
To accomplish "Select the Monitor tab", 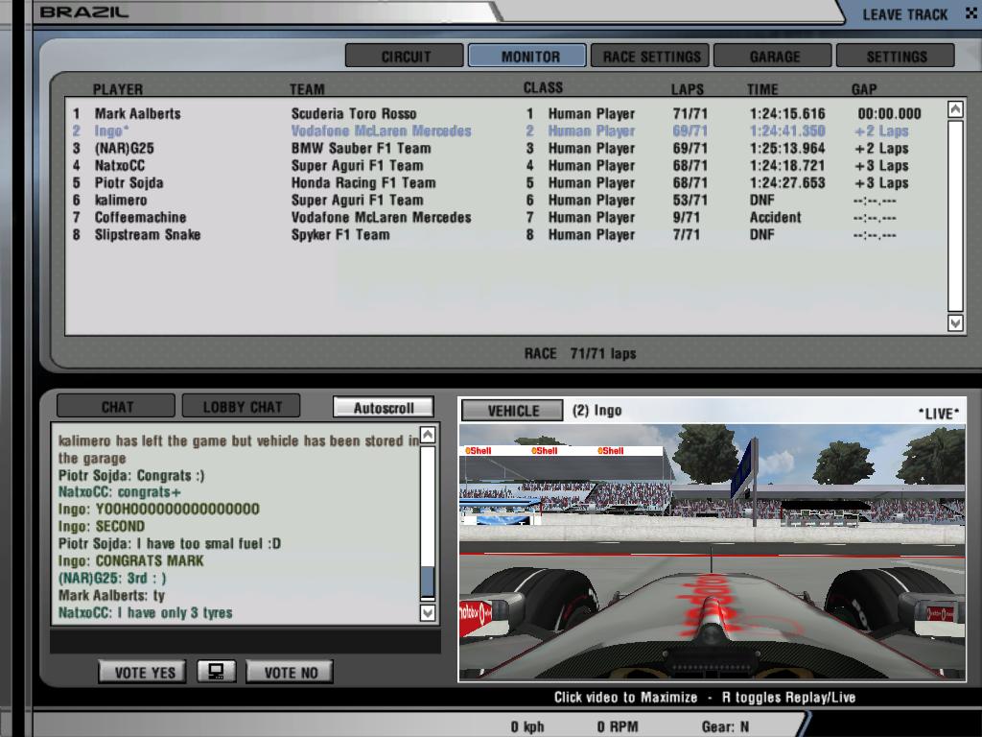I will pyautogui.click(x=527, y=56).
